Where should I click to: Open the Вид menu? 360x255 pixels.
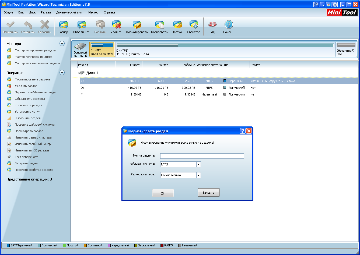point(21,12)
